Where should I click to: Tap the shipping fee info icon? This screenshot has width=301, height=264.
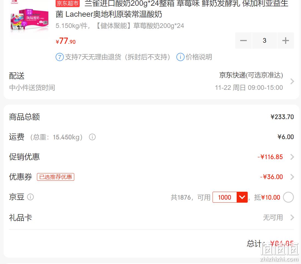pos(92,137)
